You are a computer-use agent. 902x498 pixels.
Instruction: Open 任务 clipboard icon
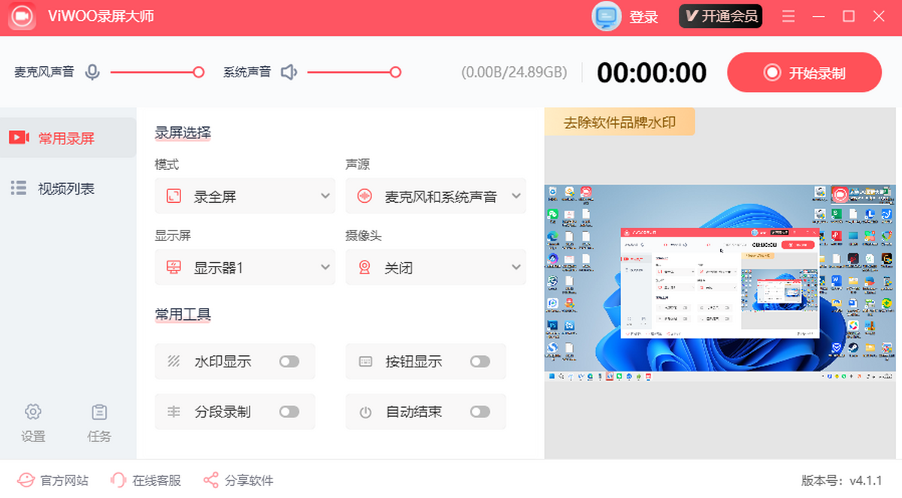pyautogui.click(x=99, y=412)
